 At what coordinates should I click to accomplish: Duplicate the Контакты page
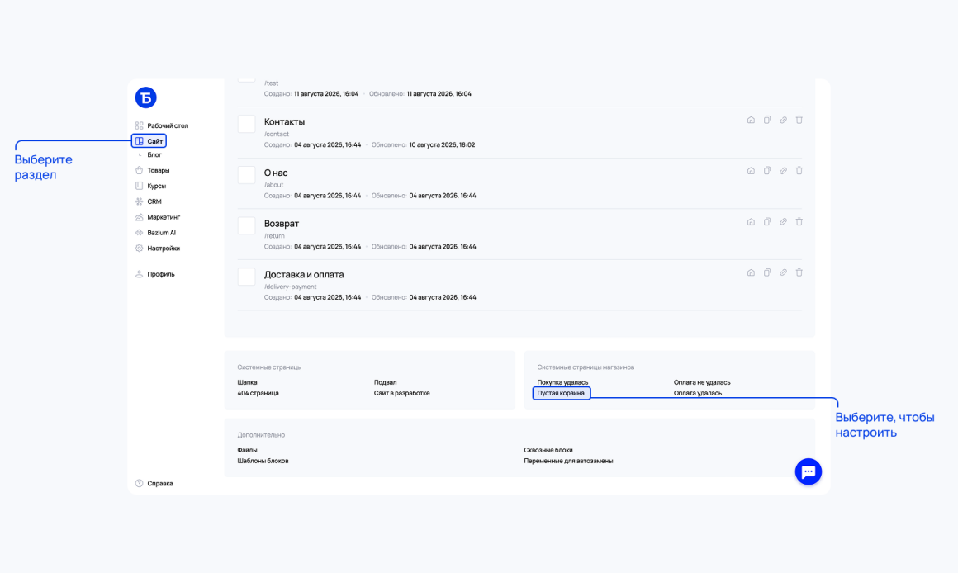click(766, 121)
